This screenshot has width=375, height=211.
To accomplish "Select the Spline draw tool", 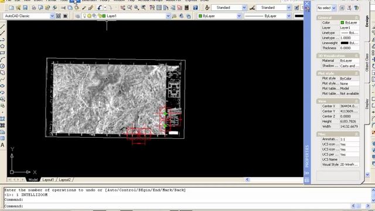I will coord(2,79).
